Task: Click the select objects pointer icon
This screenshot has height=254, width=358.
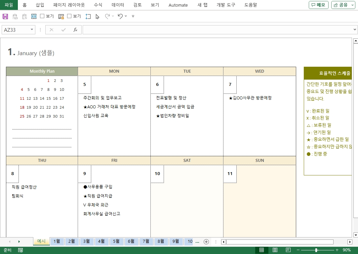Action: [97, 16]
